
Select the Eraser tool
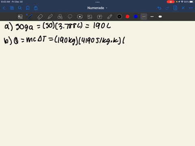pyautogui.click(x=40, y=17)
